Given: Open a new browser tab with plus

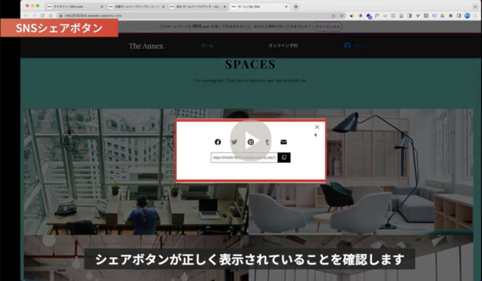Looking at the screenshot, I should point(296,7).
